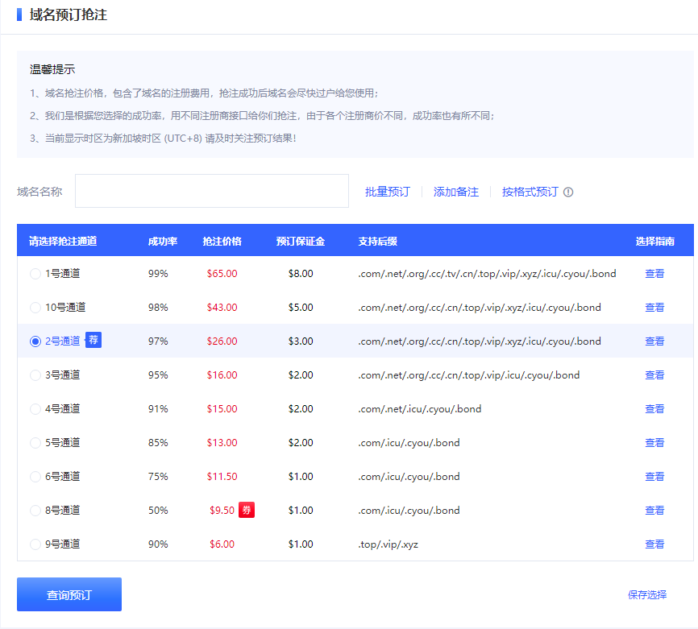Click the 预订保证金 column header
698x629 pixels.
coord(301,241)
